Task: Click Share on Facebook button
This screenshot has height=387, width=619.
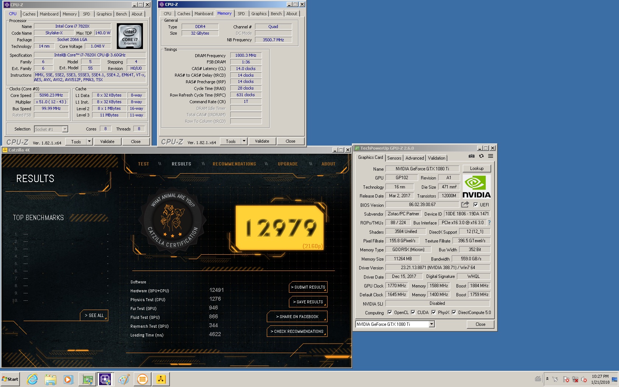Action: click(x=297, y=317)
